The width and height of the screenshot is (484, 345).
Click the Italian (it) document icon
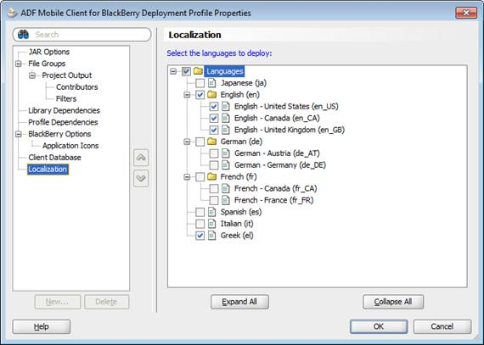click(211, 224)
